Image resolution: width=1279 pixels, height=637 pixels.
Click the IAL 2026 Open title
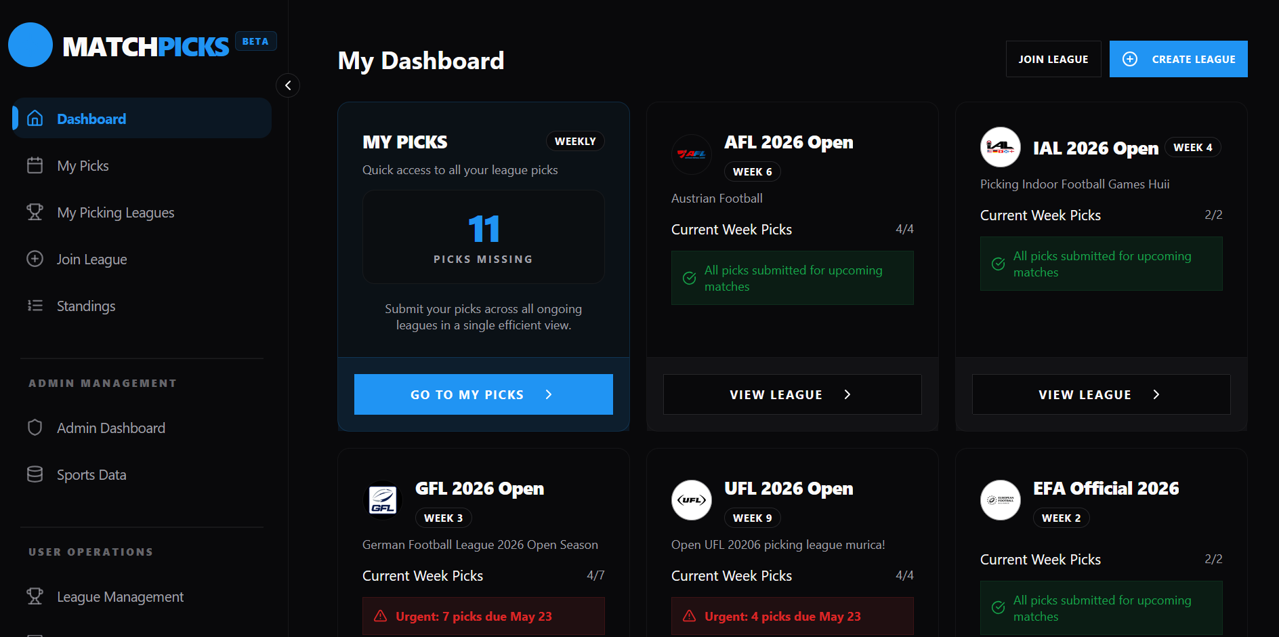coord(1095,148)
